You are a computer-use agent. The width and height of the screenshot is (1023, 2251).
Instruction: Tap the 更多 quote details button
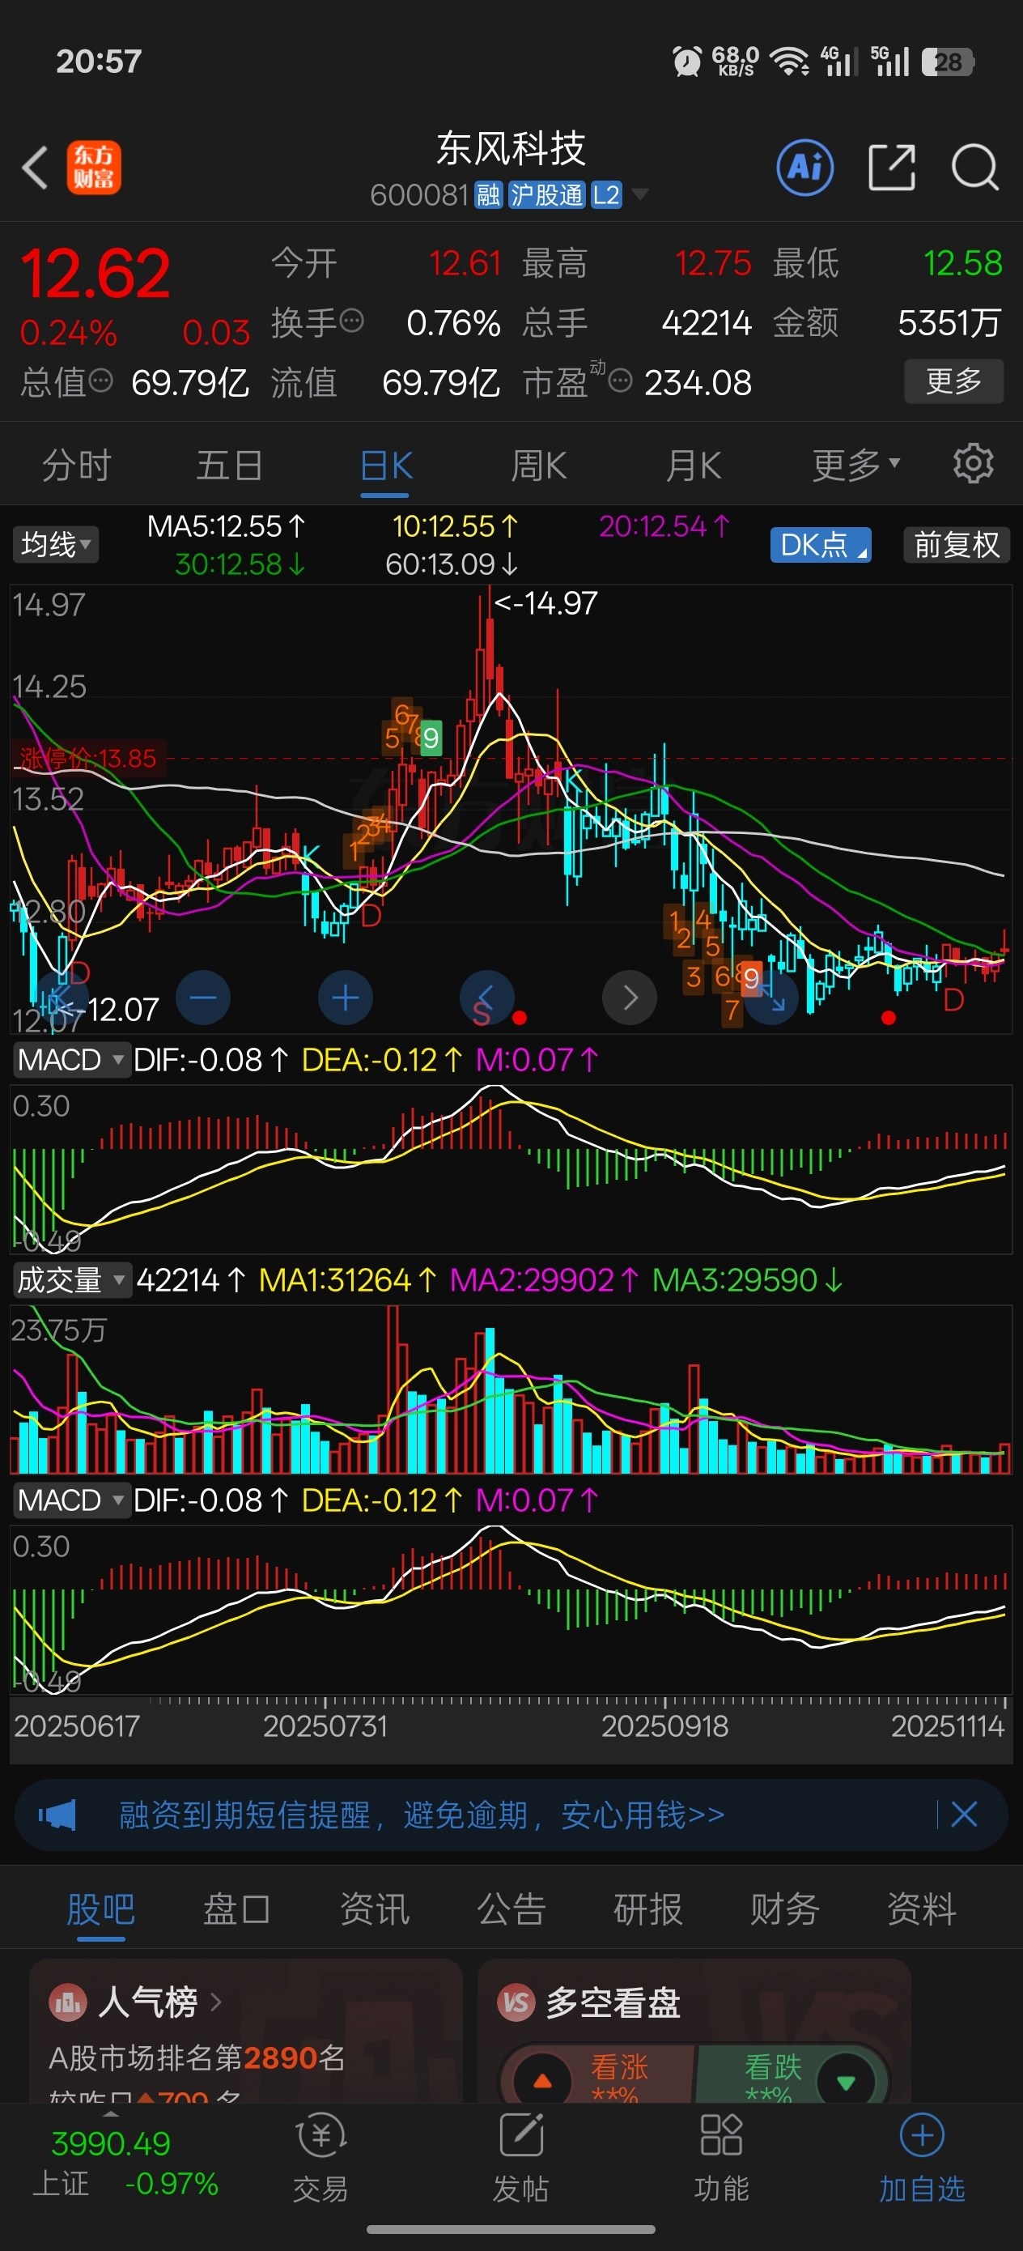[x=953, y=381]
